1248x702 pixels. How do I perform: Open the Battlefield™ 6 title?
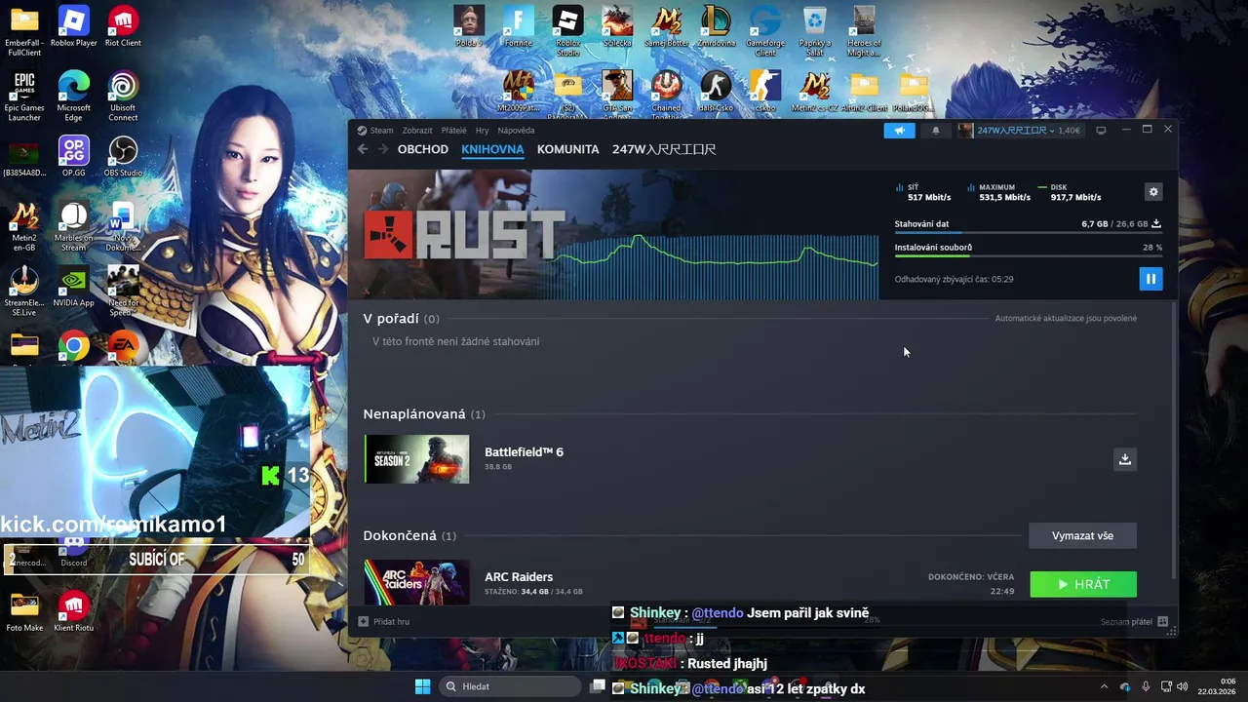coord(524,451)
